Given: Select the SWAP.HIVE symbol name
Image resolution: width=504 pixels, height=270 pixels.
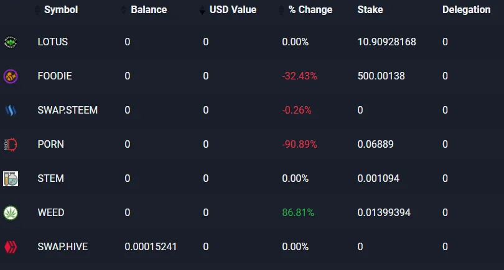Looking at the screenshot, I should coord(63,247).
